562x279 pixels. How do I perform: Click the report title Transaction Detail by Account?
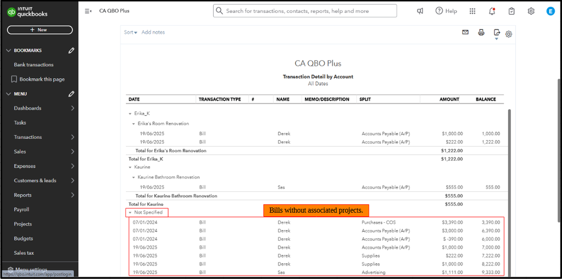[318, 76]
